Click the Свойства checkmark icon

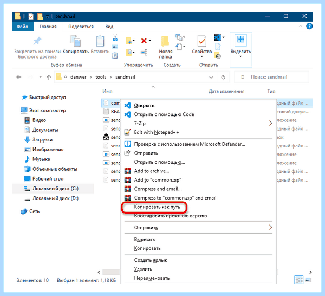click(201, 41)
